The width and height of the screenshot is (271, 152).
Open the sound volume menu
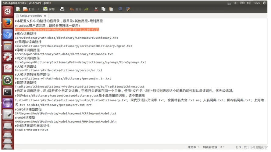249,3
